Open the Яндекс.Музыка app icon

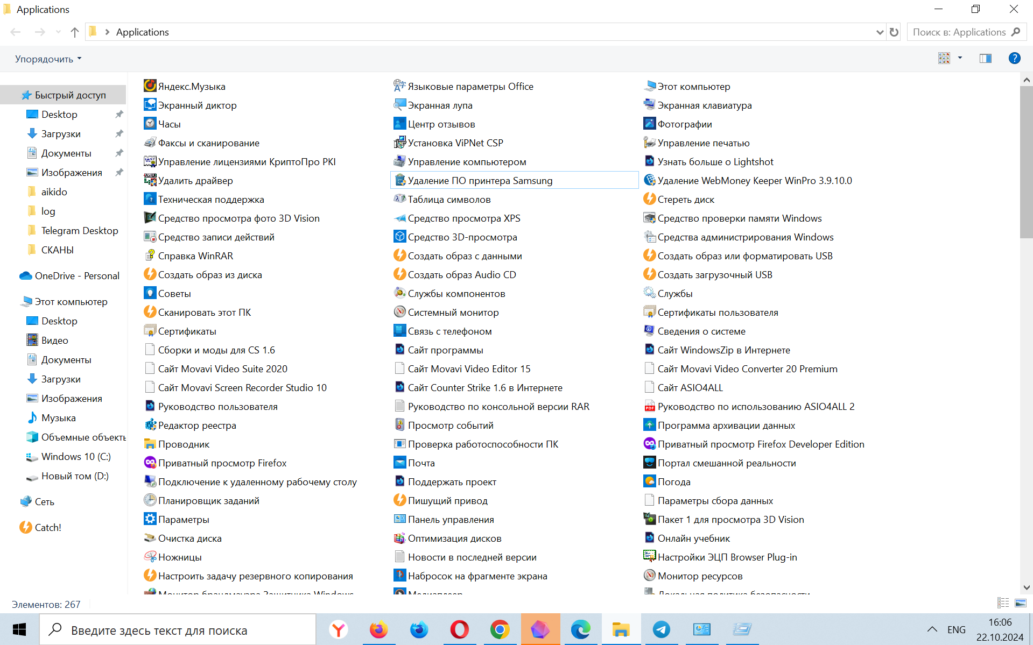[x=150, y=86]
